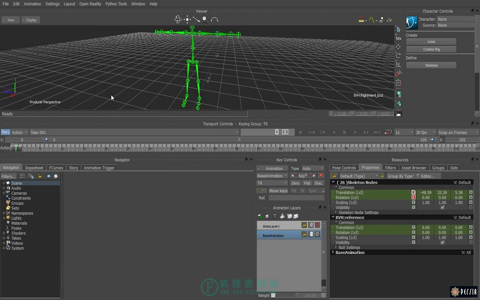Click the key icon beside Move Keys
The image size is (480, 300).
261,191
